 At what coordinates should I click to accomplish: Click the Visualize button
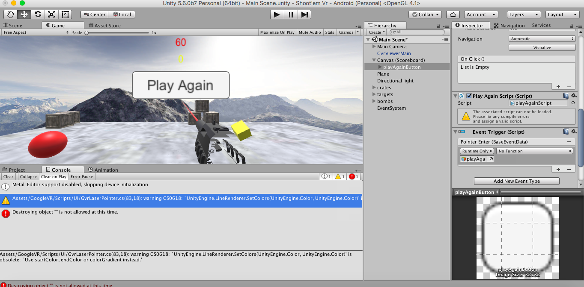542,48
